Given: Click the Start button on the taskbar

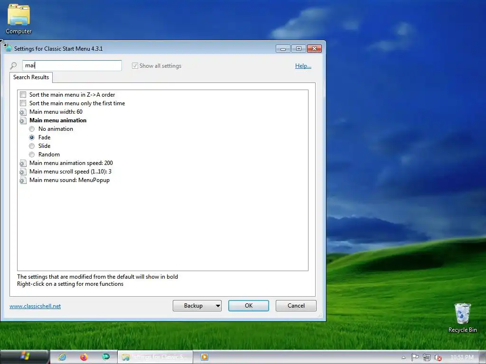Looking at the screenshot, I should pos(25,356).
